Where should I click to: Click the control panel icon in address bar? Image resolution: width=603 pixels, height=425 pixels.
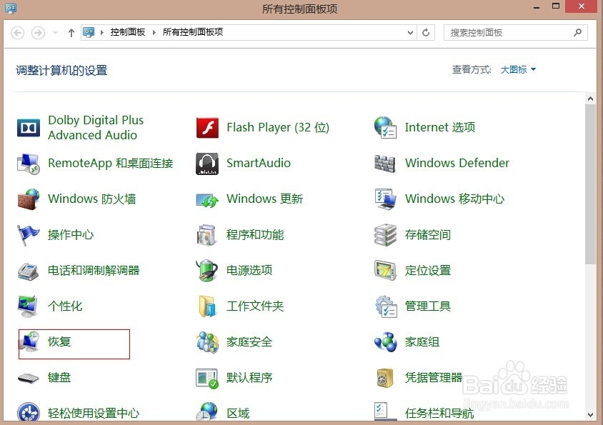click(89, 32)
